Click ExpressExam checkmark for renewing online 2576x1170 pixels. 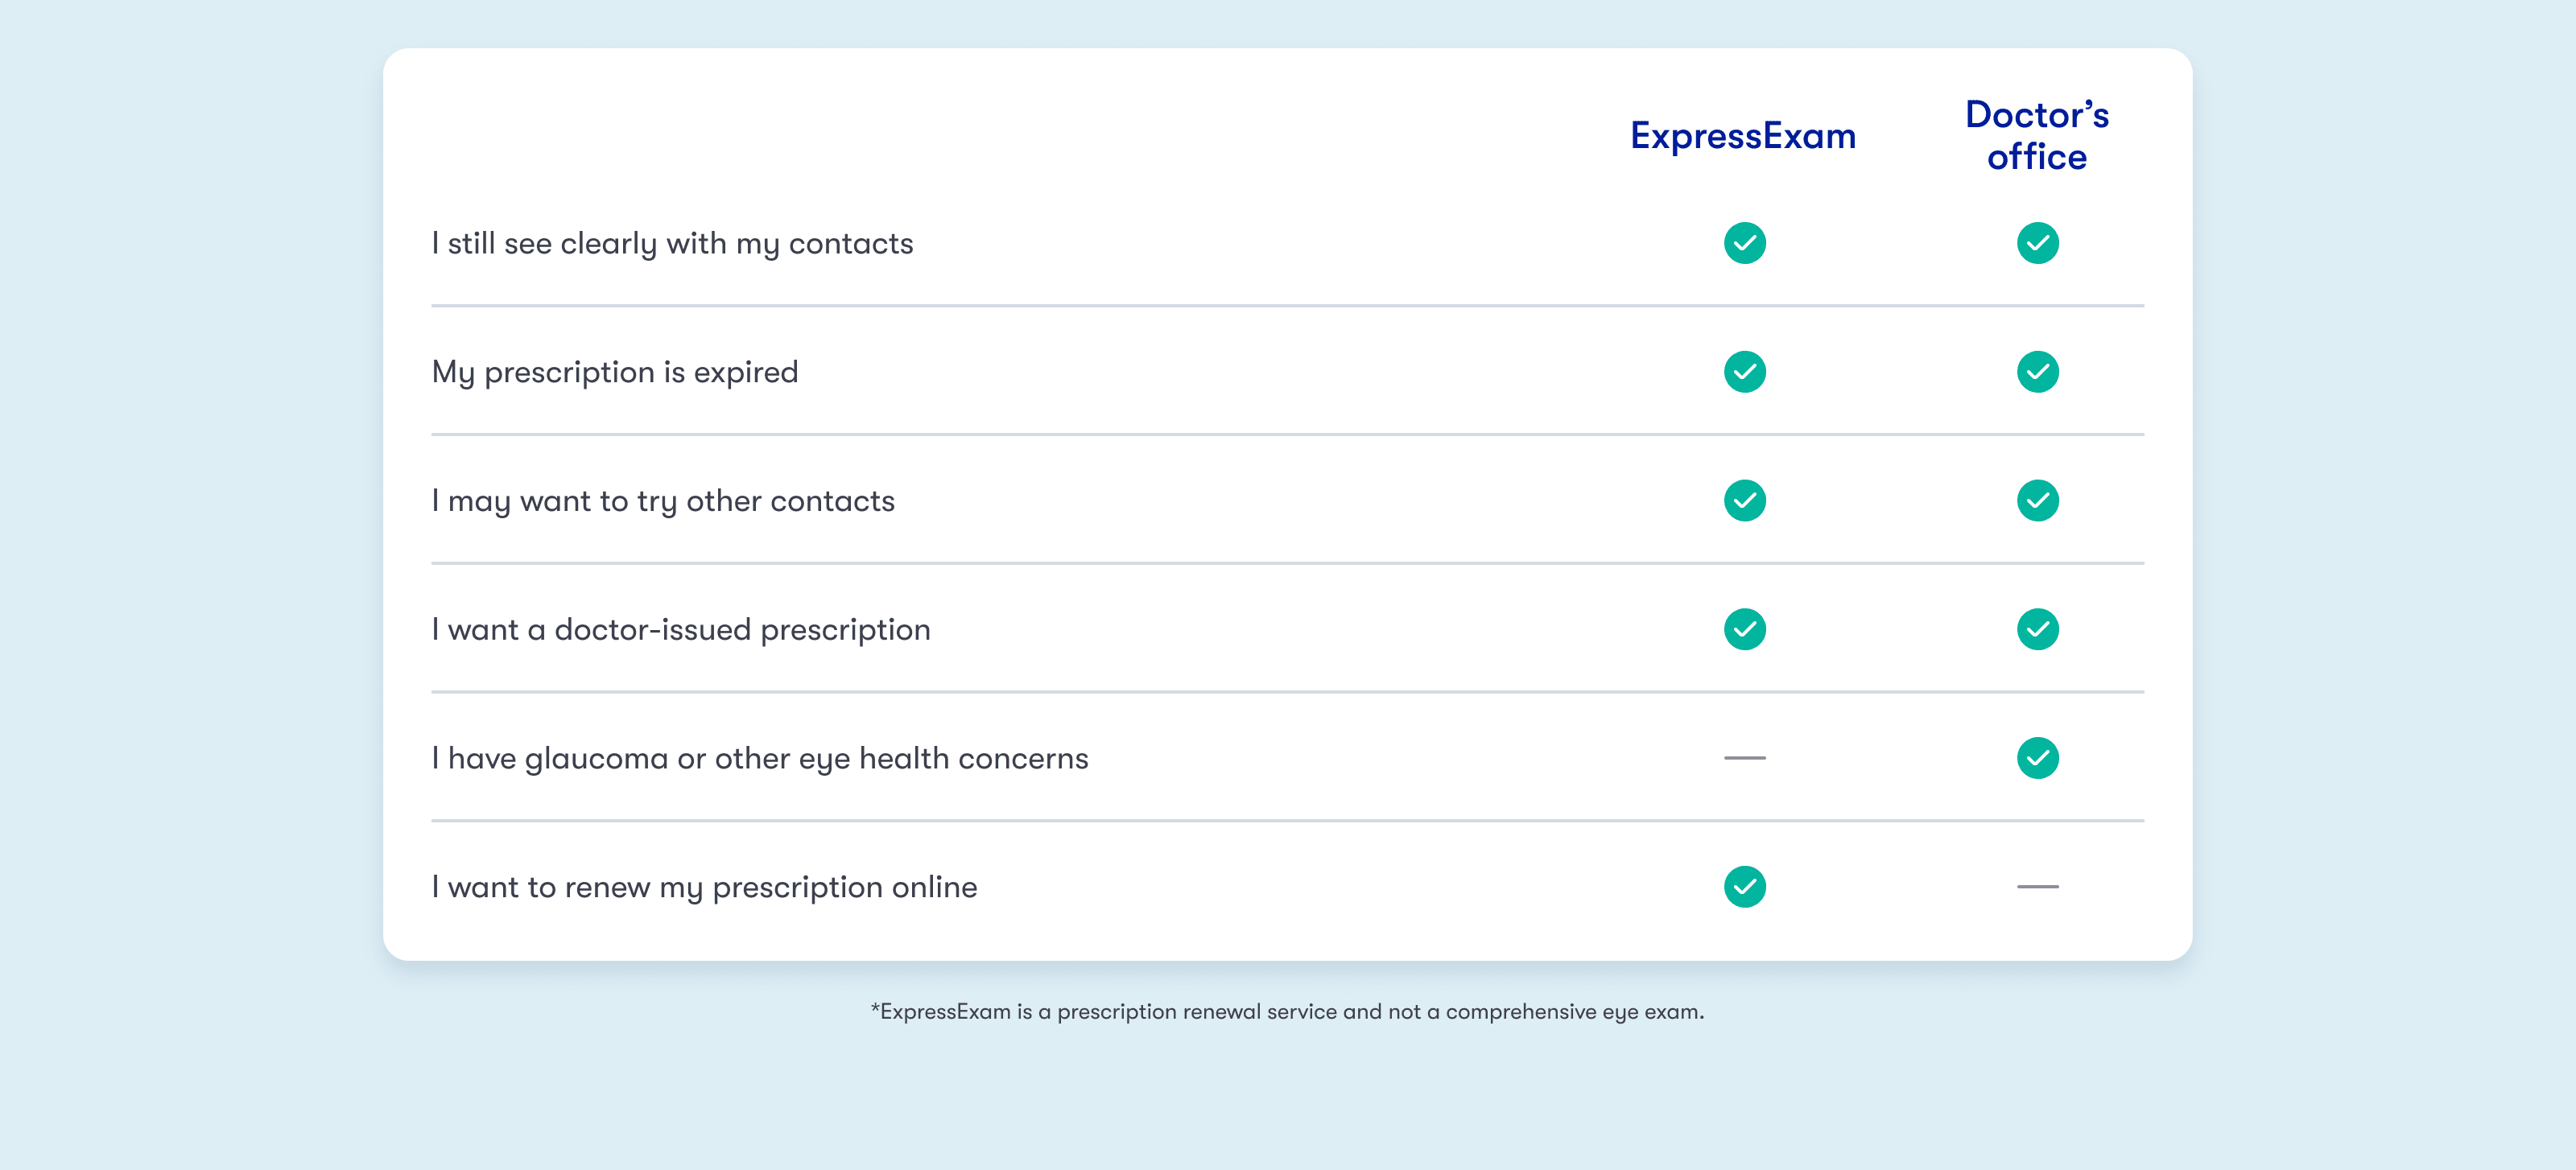(x=1744, y=887)
